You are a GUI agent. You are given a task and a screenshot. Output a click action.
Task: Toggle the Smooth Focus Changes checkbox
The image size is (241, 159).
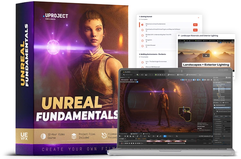tap(224, 126)
